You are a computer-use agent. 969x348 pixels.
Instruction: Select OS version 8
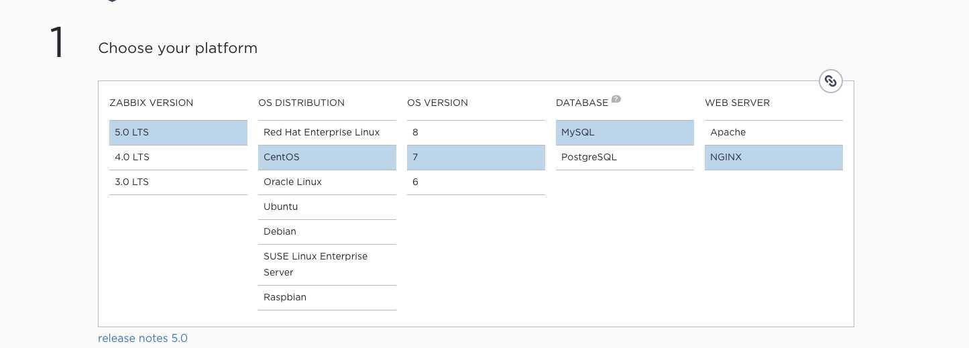476,133
